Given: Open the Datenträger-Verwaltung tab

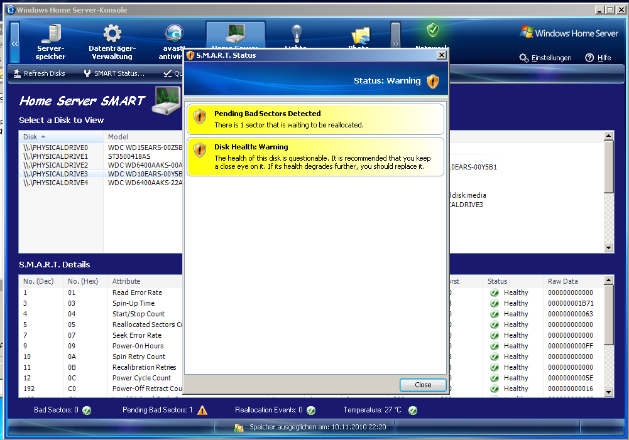Looking at the screenshot, I should [112, 42].
